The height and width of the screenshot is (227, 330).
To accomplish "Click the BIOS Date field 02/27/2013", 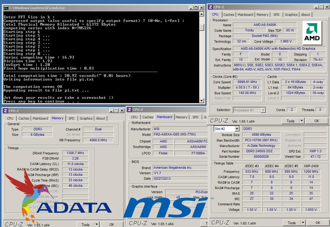I will [180, 178].
